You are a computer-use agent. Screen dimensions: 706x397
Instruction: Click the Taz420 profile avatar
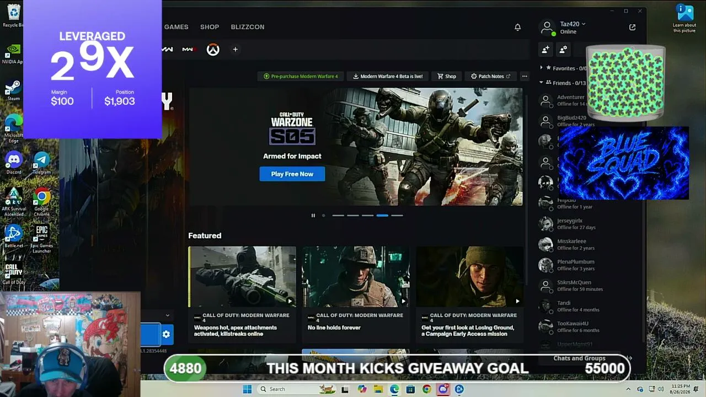pyautogui.click(x=547, y=28)
